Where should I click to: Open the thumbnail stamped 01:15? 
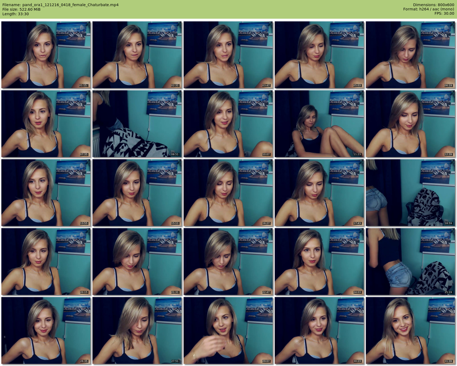46,55
